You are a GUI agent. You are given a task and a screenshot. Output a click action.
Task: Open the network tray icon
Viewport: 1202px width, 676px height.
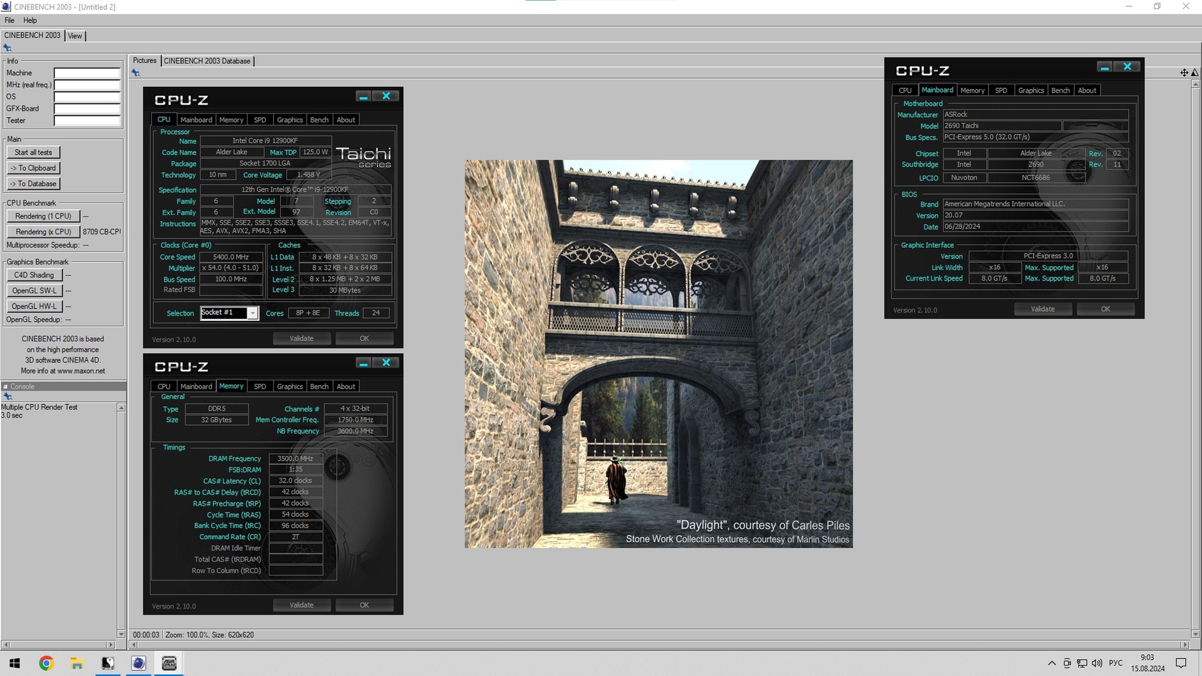[1082, 663]
